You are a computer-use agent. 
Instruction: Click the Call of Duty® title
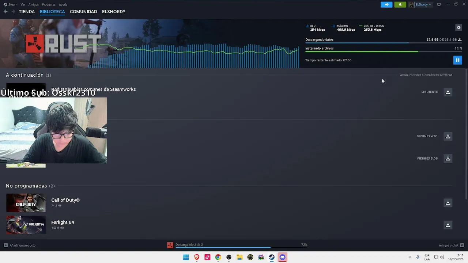65,200
